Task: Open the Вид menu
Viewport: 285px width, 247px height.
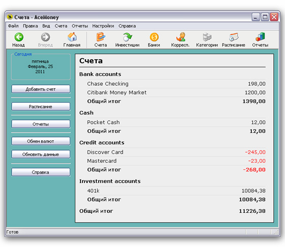Action: pos(46,26)
